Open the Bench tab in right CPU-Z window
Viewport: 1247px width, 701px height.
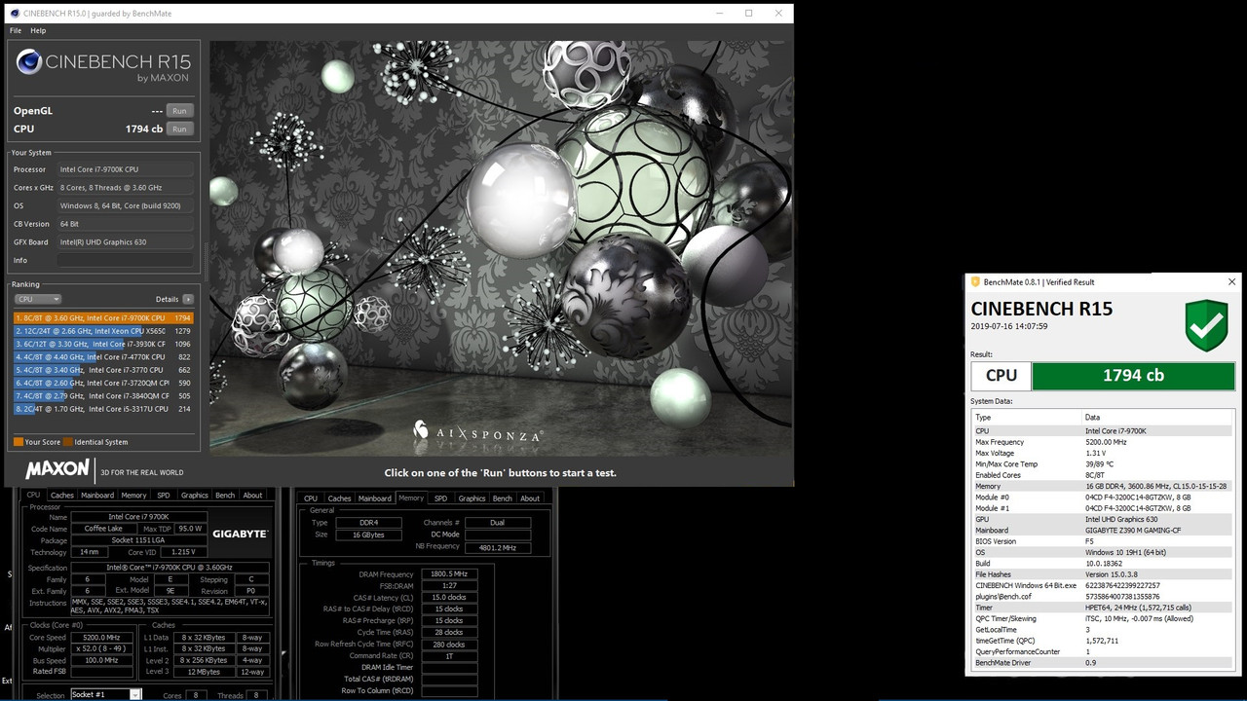(x=503, y=498)
